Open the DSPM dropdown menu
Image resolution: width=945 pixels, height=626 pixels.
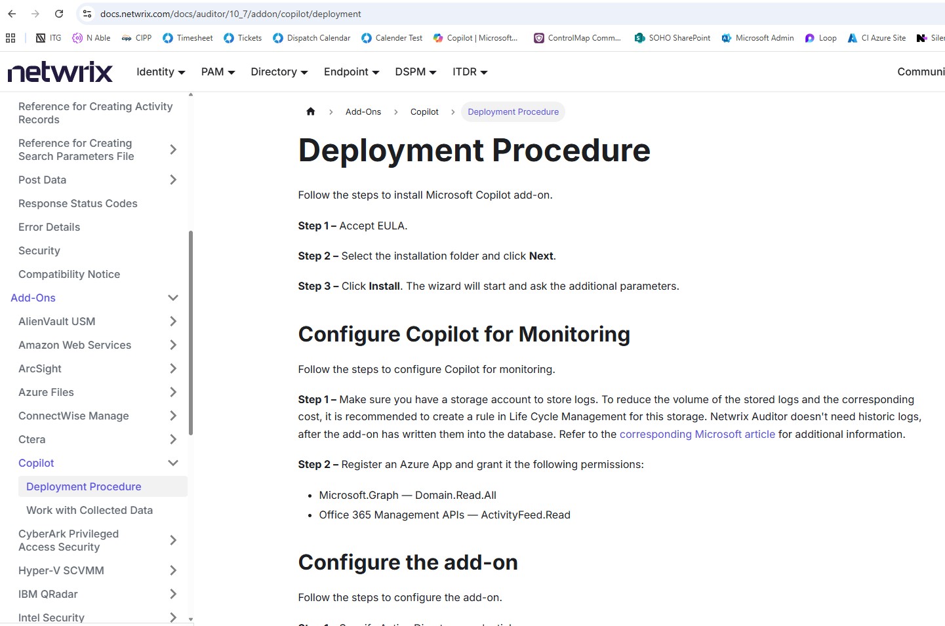point(415,72)
